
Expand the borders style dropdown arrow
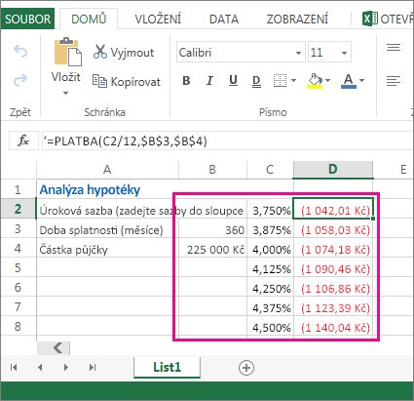294,80
